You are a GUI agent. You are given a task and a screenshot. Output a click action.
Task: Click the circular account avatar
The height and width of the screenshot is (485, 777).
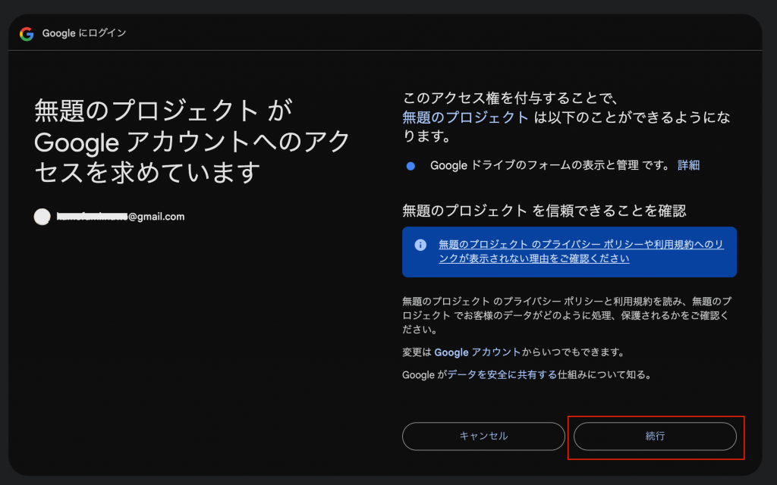coord(42,217)
